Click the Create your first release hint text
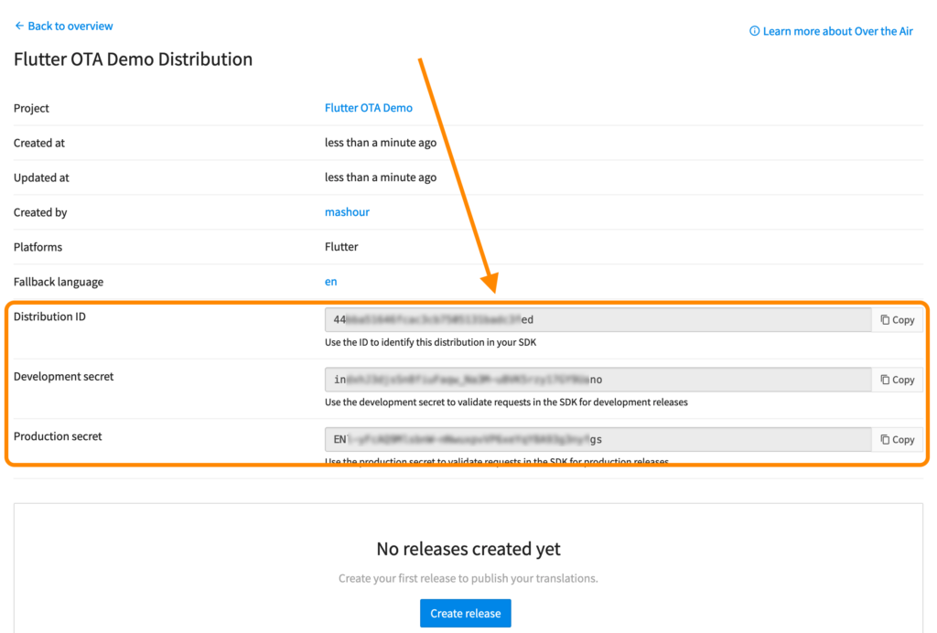 468,578
